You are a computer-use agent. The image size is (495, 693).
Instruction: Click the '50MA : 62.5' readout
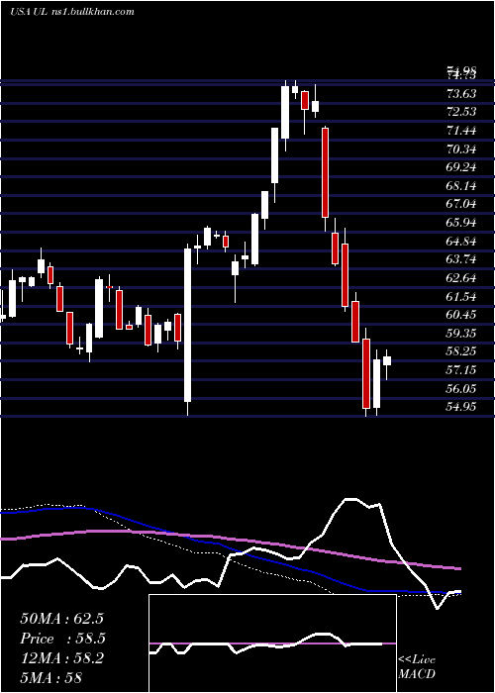[x=61, y=619]
